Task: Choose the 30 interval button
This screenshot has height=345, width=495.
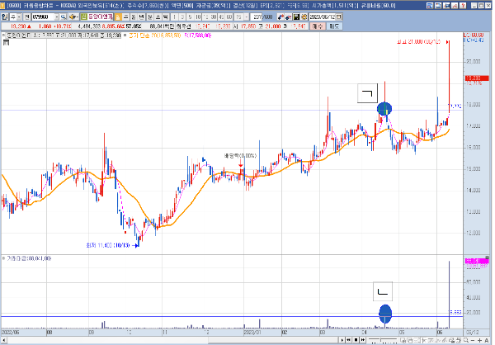Action: pyautogui.click(x=214, y=17)
